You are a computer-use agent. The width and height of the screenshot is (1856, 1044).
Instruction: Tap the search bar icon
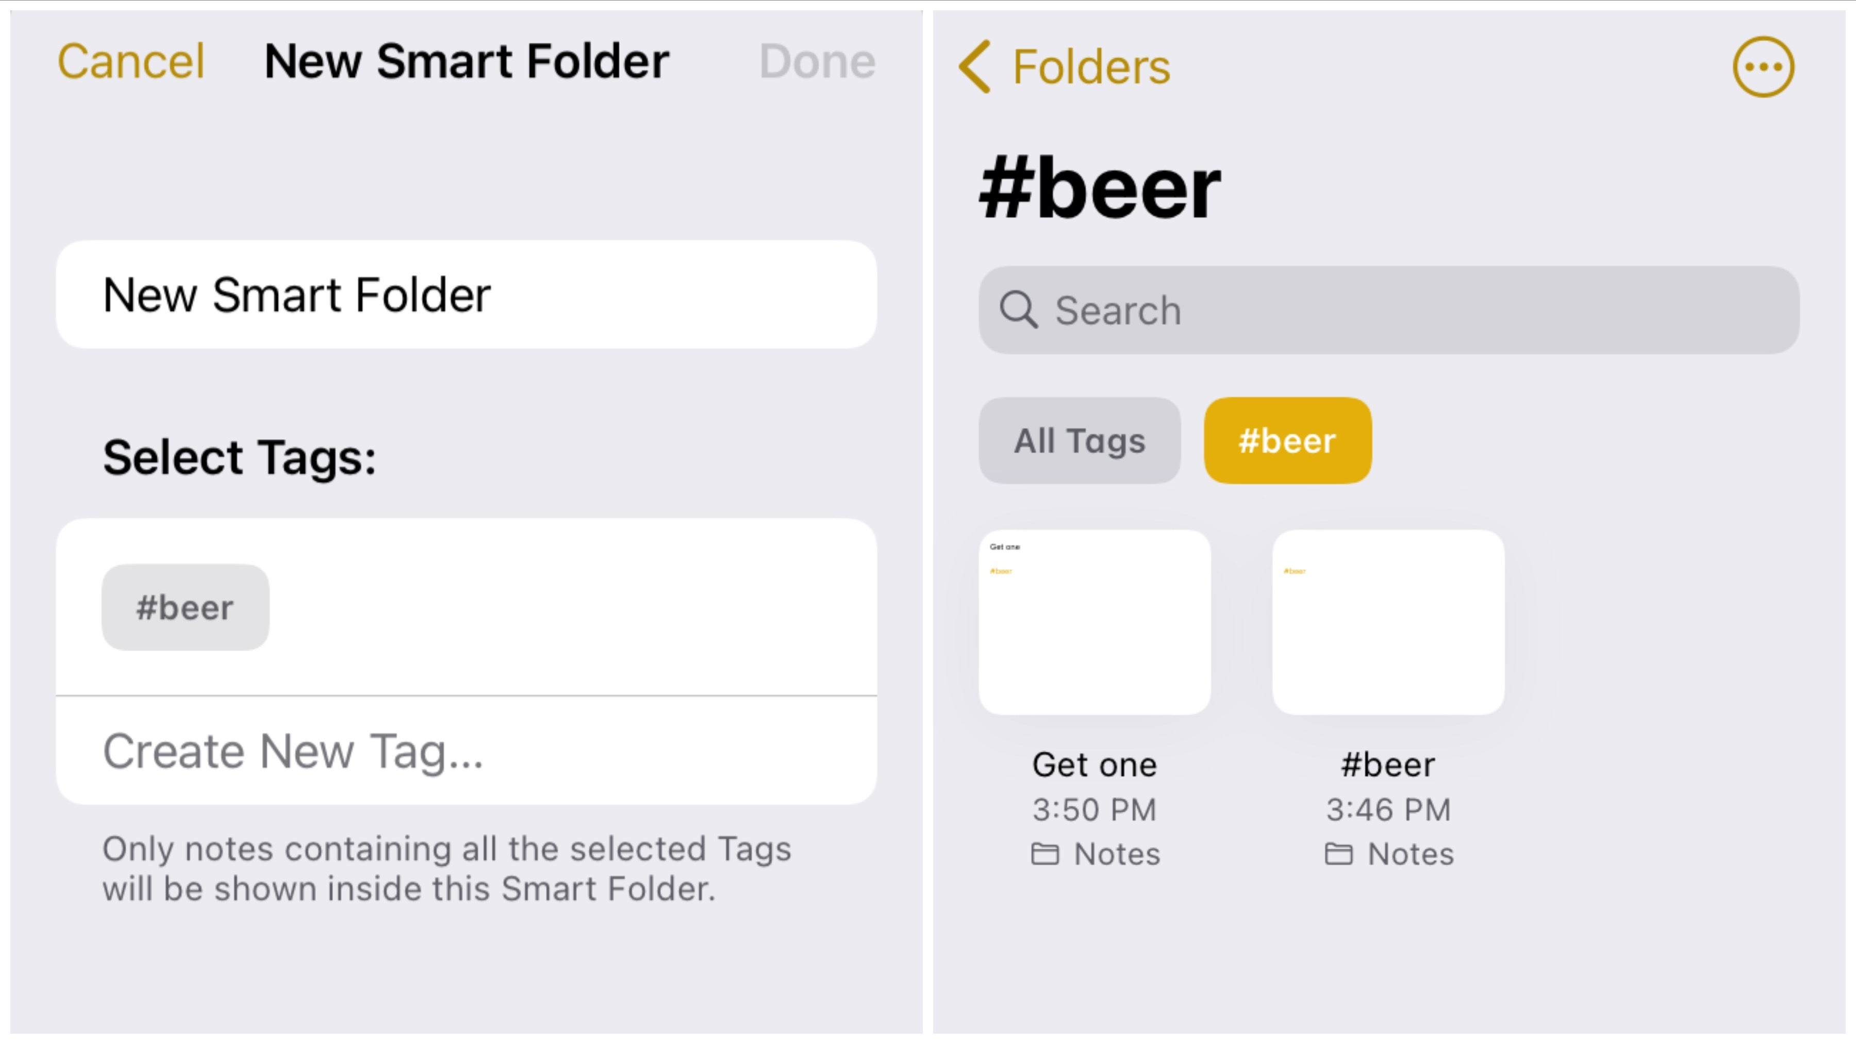(x=1021, y=310)
